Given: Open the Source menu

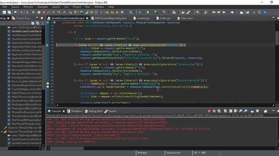Looking at the screenshot, I should [x=15, y=7].
